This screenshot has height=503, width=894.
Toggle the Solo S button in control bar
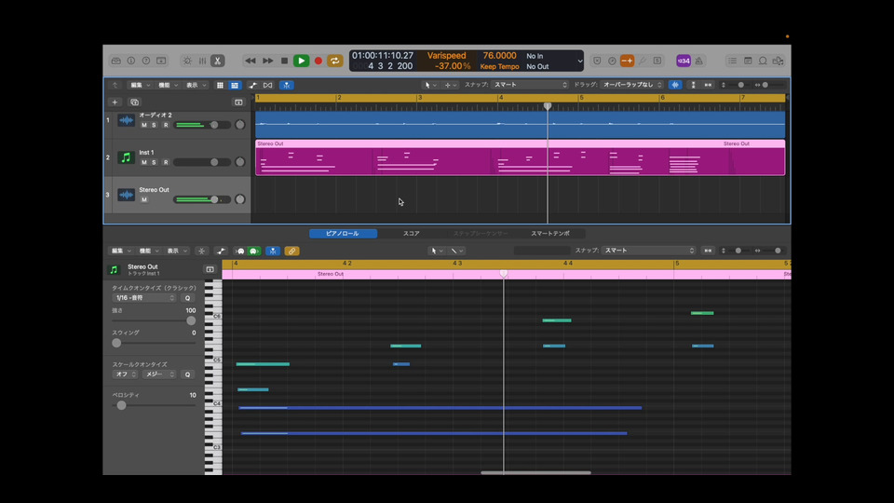(657, 61)
